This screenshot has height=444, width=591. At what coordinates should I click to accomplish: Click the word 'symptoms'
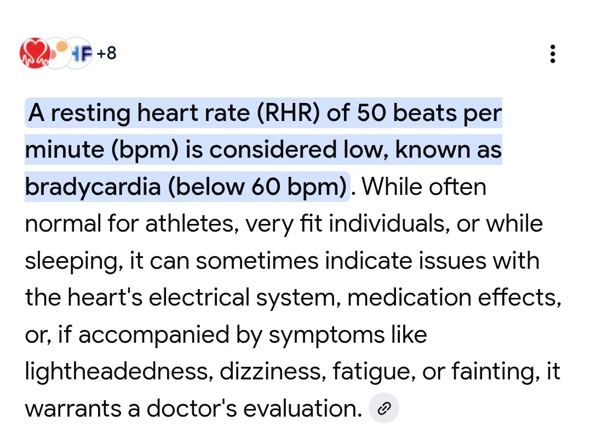[x=325, y=335]
